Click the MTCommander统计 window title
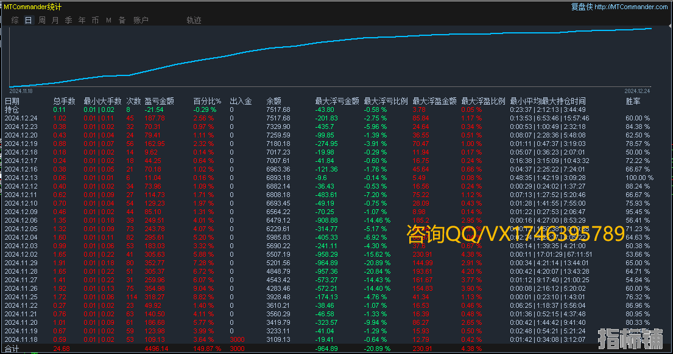This screenshot has height=354, width=673. pos(33,7)
